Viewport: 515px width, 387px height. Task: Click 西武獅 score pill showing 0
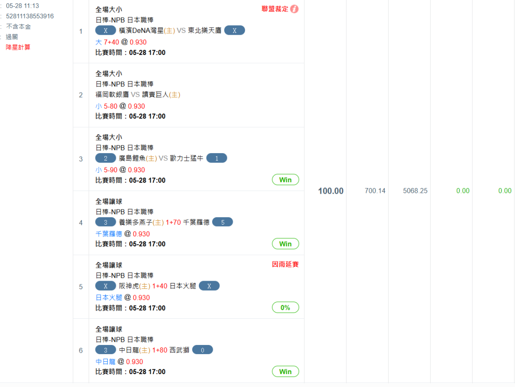coord(202,350)
